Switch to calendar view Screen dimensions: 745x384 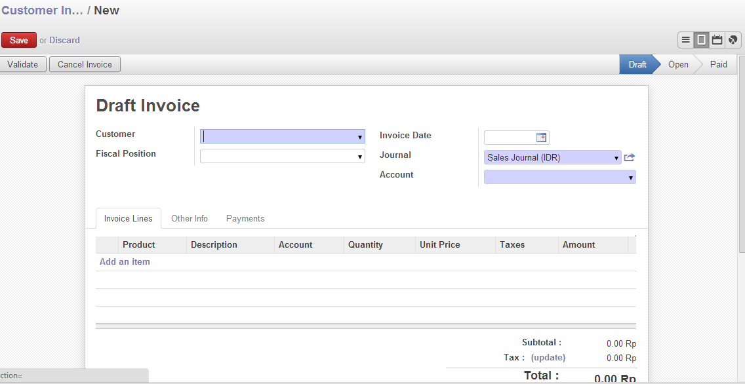[717, 40]
